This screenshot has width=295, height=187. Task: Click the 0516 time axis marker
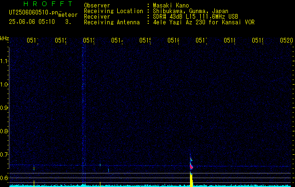pyautogui.click(x=173, y=41)
